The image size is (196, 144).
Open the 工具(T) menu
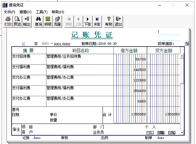click(42, 12)
